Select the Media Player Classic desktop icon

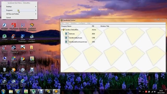14,83
